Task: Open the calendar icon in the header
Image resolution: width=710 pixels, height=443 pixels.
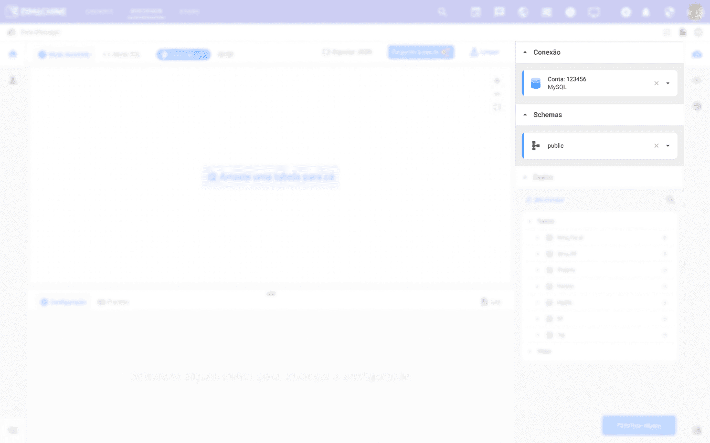Action: pyautogui.click(x=476, y=12)
